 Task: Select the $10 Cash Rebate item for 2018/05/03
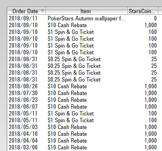point(67,127)
